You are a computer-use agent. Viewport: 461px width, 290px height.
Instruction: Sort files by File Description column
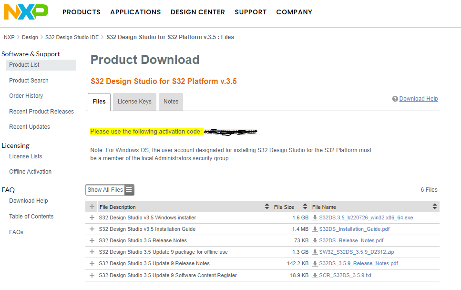pos(266,207)
